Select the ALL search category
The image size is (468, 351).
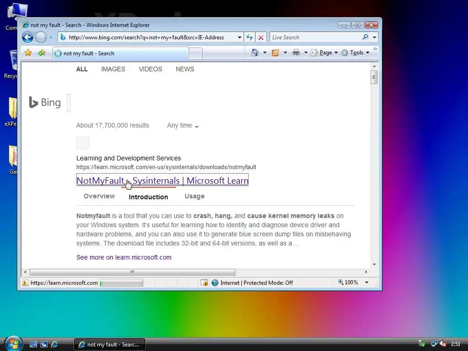(x=82, y=69)
